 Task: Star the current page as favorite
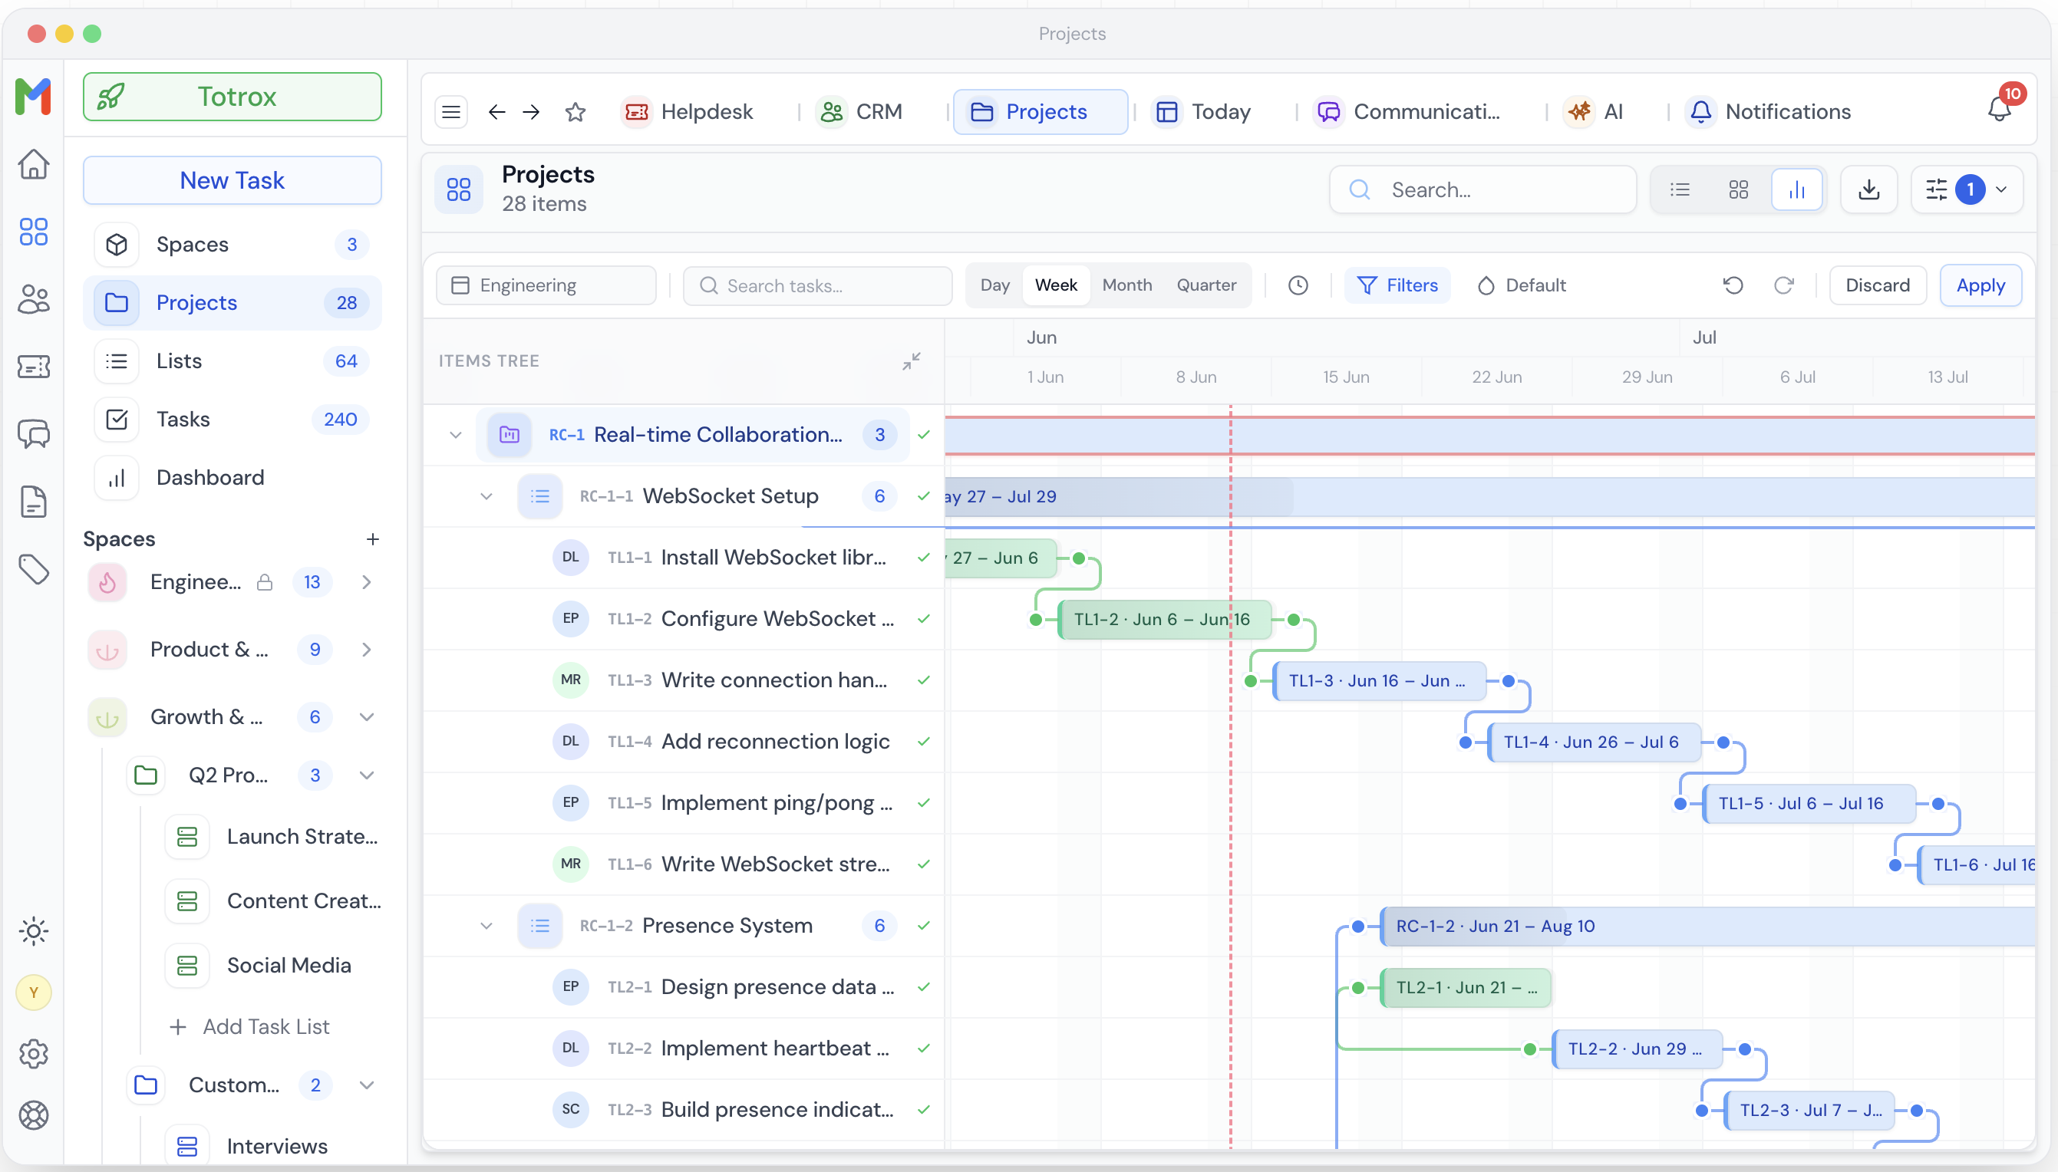click(575, 112)
